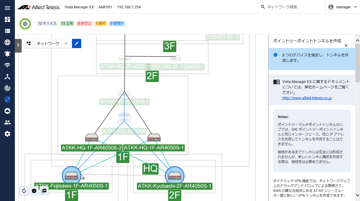Image resolution: width=360 pixels, height=201 pixels.
Task: Export the map with the PDF button
Action: 44,191
